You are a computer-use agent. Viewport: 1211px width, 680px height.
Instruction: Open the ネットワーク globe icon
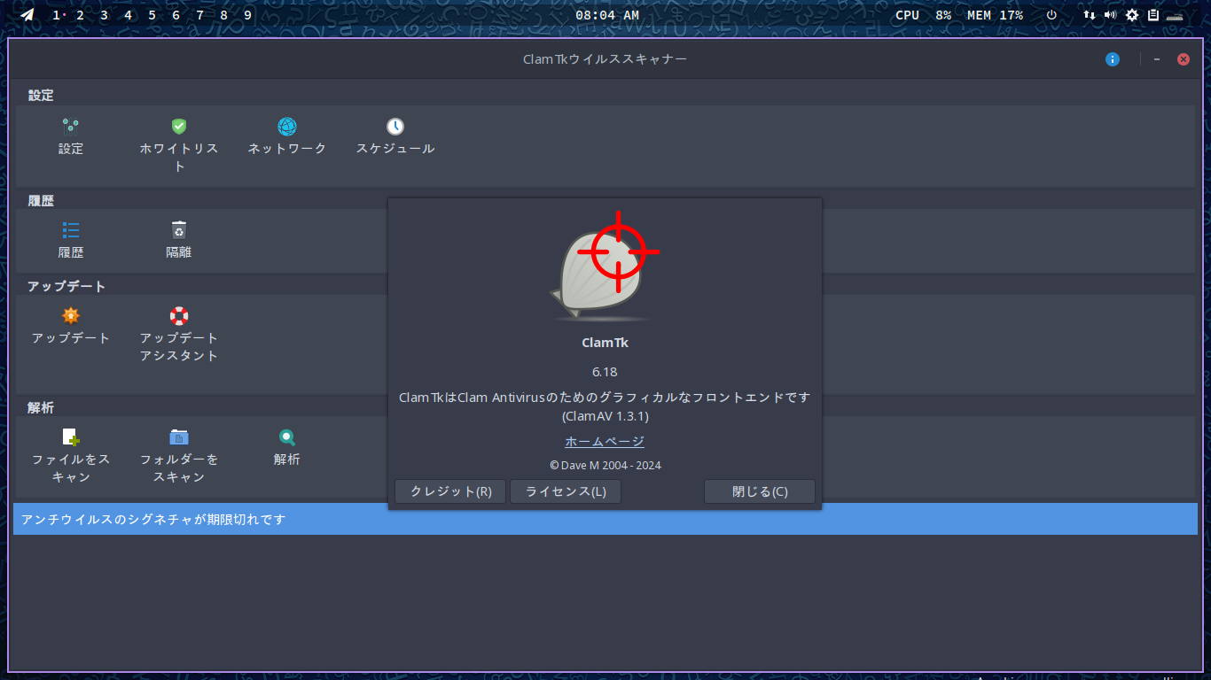point(287,127)
